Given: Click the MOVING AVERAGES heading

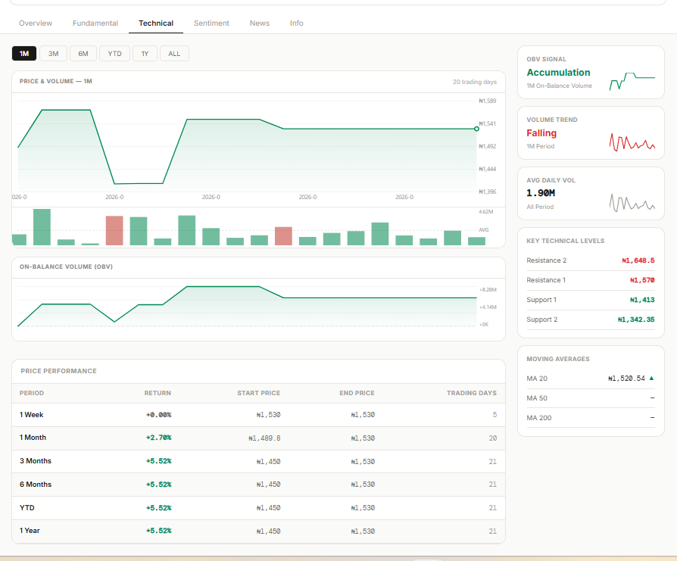Looking at the screenshot, I should click(x=558, y=359).
